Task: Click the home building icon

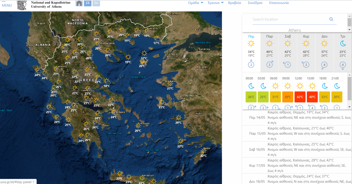Action: pos(79,4)
